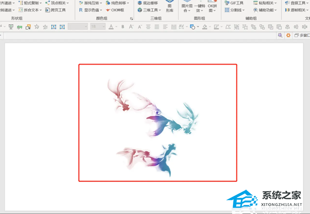Click the font color dropdown arrow
310x214 pixels.
coord(116,27)
